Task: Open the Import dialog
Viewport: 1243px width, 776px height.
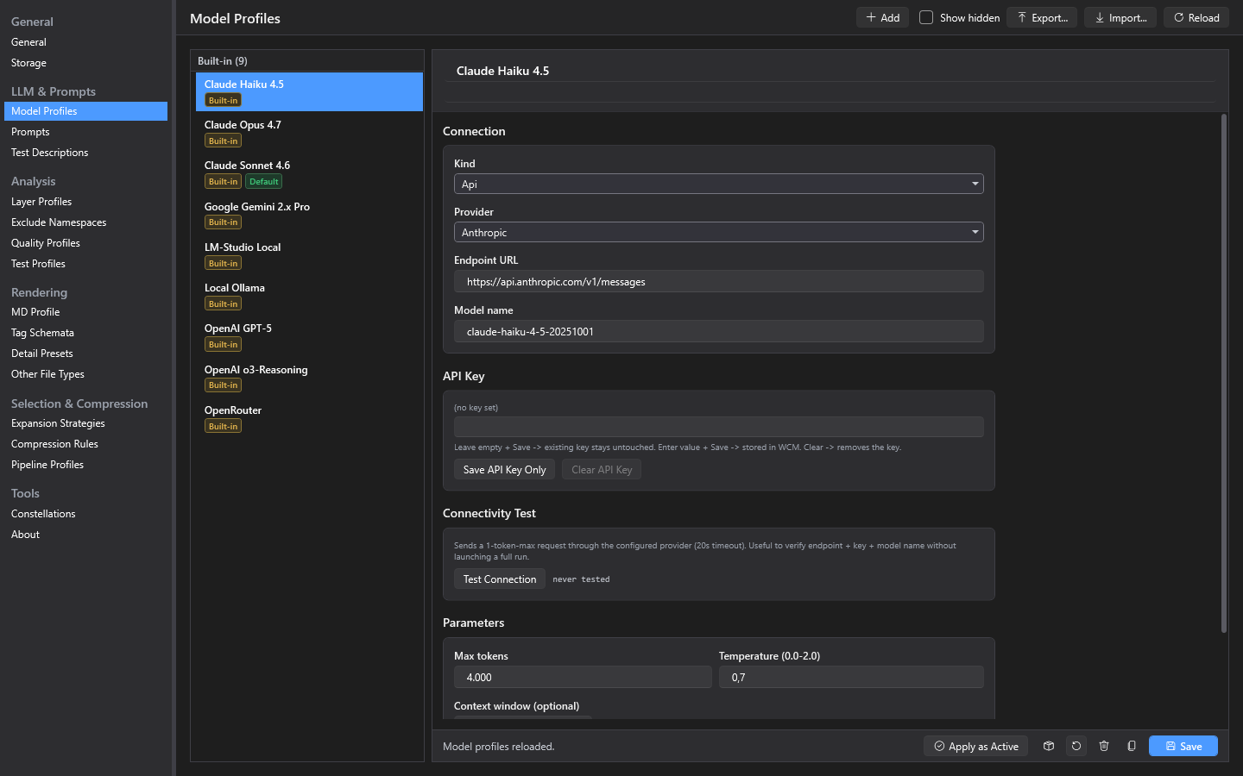Action: point(1120,17)
